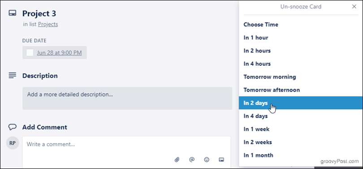Close the Un-snooze Card popup
Viewport: 363px width, 169px height.
click(354, 6)
